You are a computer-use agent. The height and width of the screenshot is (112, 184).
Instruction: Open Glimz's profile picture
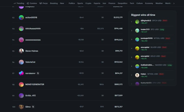(21, 107)
